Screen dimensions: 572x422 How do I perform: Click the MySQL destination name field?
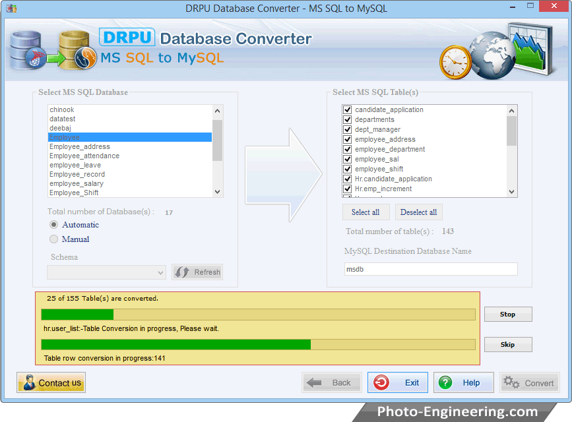click(431, 269)
